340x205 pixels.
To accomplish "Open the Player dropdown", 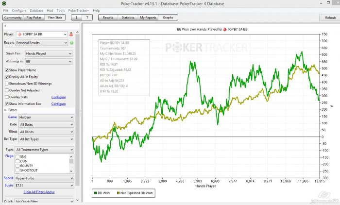I will click(42, 34).
